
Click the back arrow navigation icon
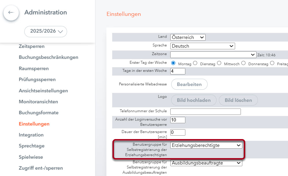(11, 13)
